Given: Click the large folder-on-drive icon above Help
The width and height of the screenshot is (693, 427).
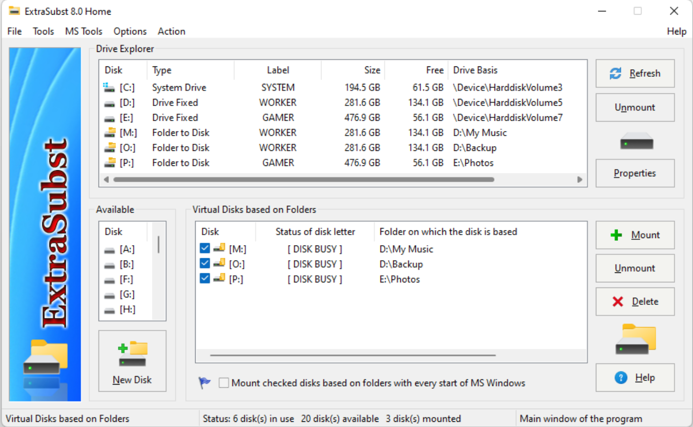Looking at the screenshot, I should tap(635, 338).
